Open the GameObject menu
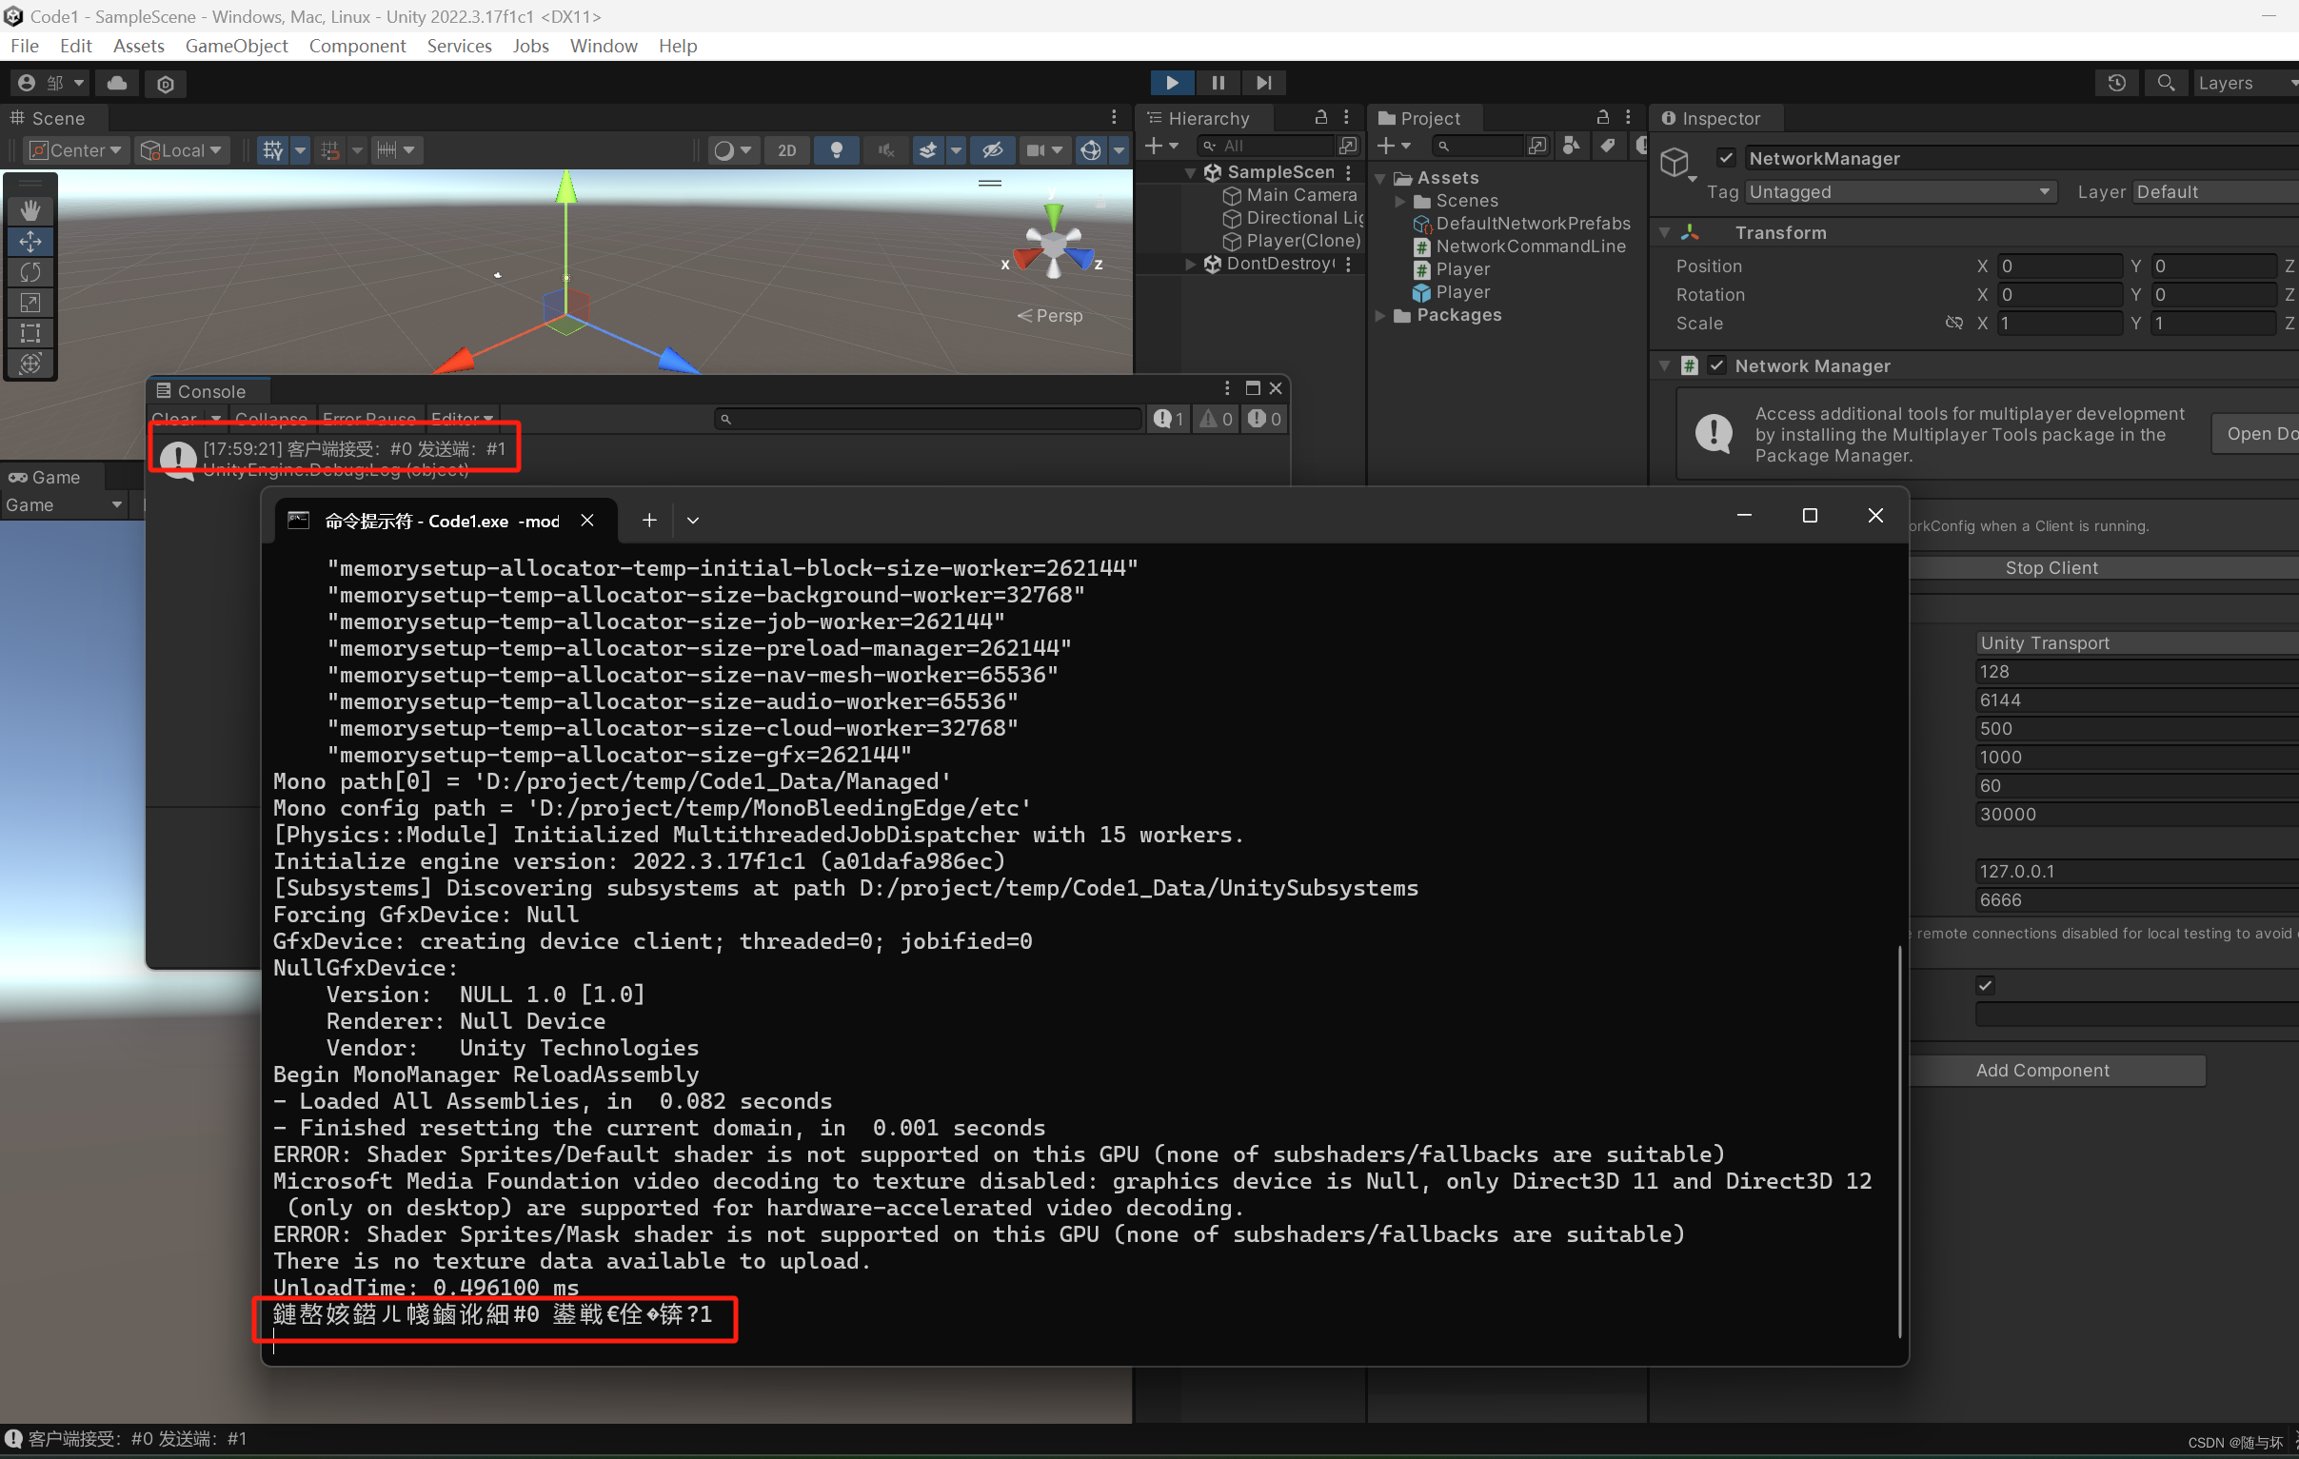The width and height of the screenshot is (2299, 1459). click(236, 46)
